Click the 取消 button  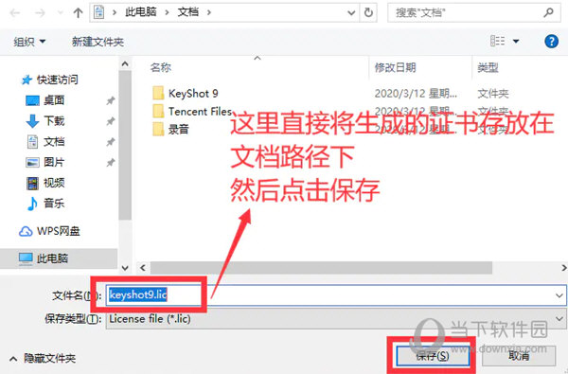[x=519, y=355]
